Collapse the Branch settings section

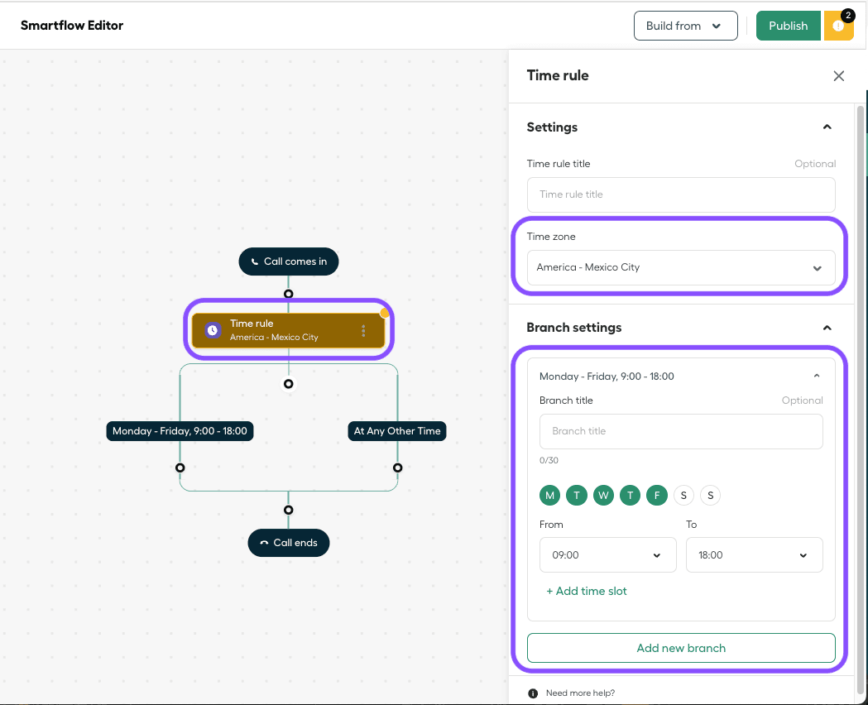click(x=826, y=328)
